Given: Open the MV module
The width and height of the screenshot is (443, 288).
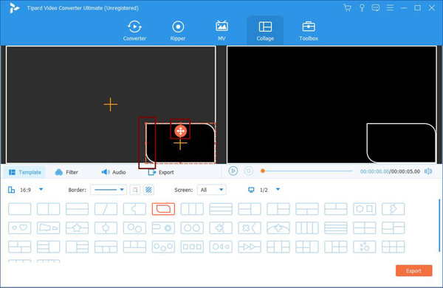Looking at the screenshot, I should tap(221, 31).
